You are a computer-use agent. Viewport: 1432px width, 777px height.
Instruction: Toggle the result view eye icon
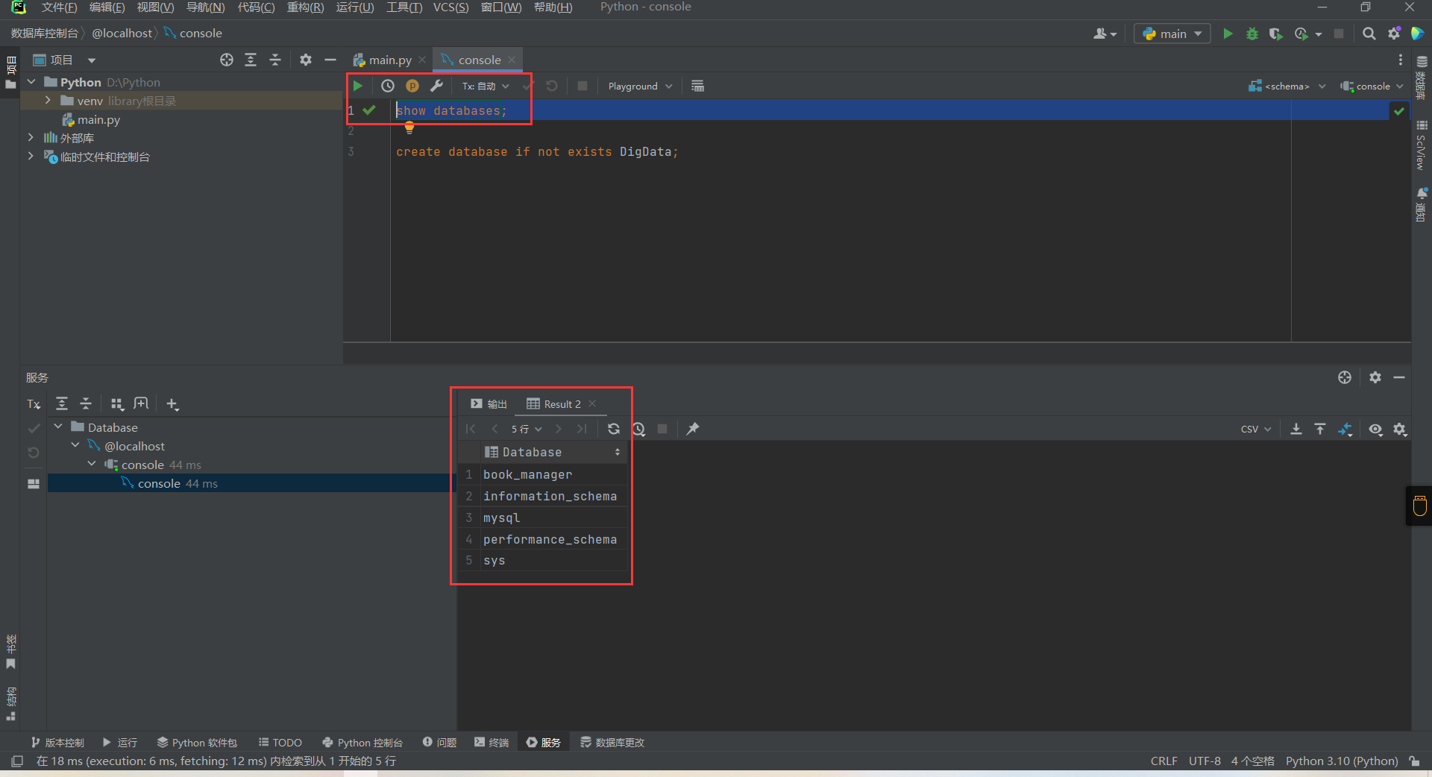[1376, 430]
